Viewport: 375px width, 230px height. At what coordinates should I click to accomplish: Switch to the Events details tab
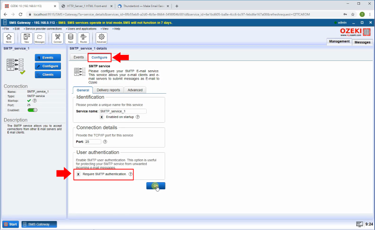79,57
